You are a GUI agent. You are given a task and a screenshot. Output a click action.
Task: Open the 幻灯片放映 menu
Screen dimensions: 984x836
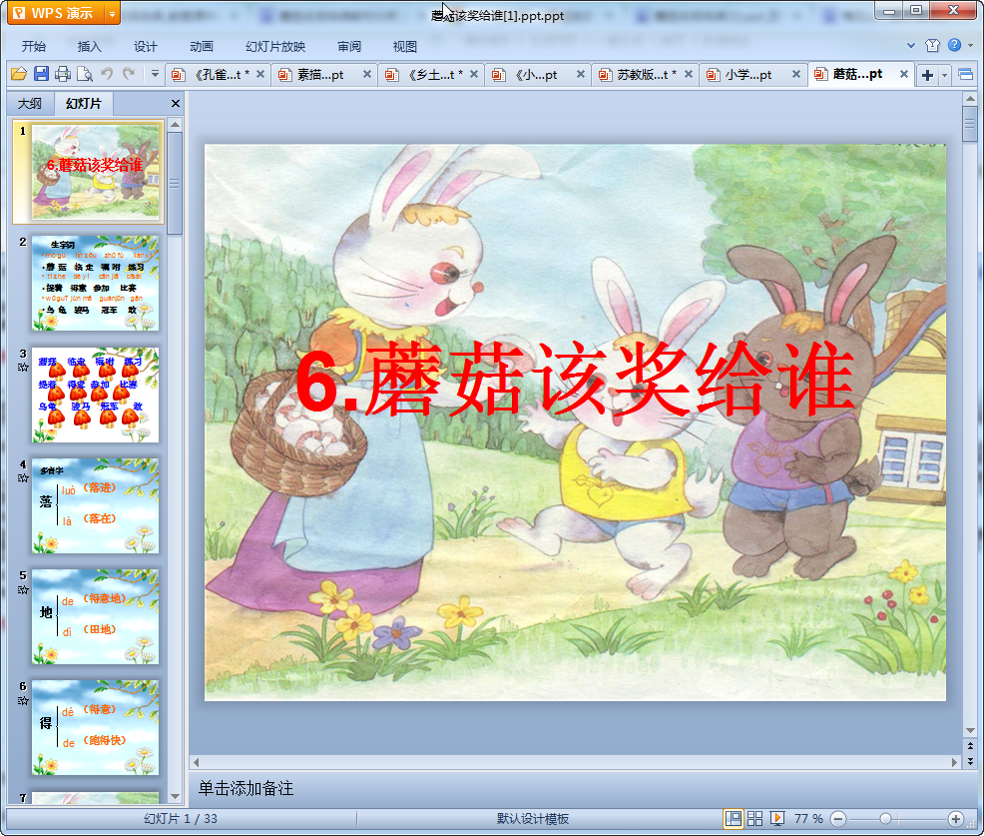point(275,46)
